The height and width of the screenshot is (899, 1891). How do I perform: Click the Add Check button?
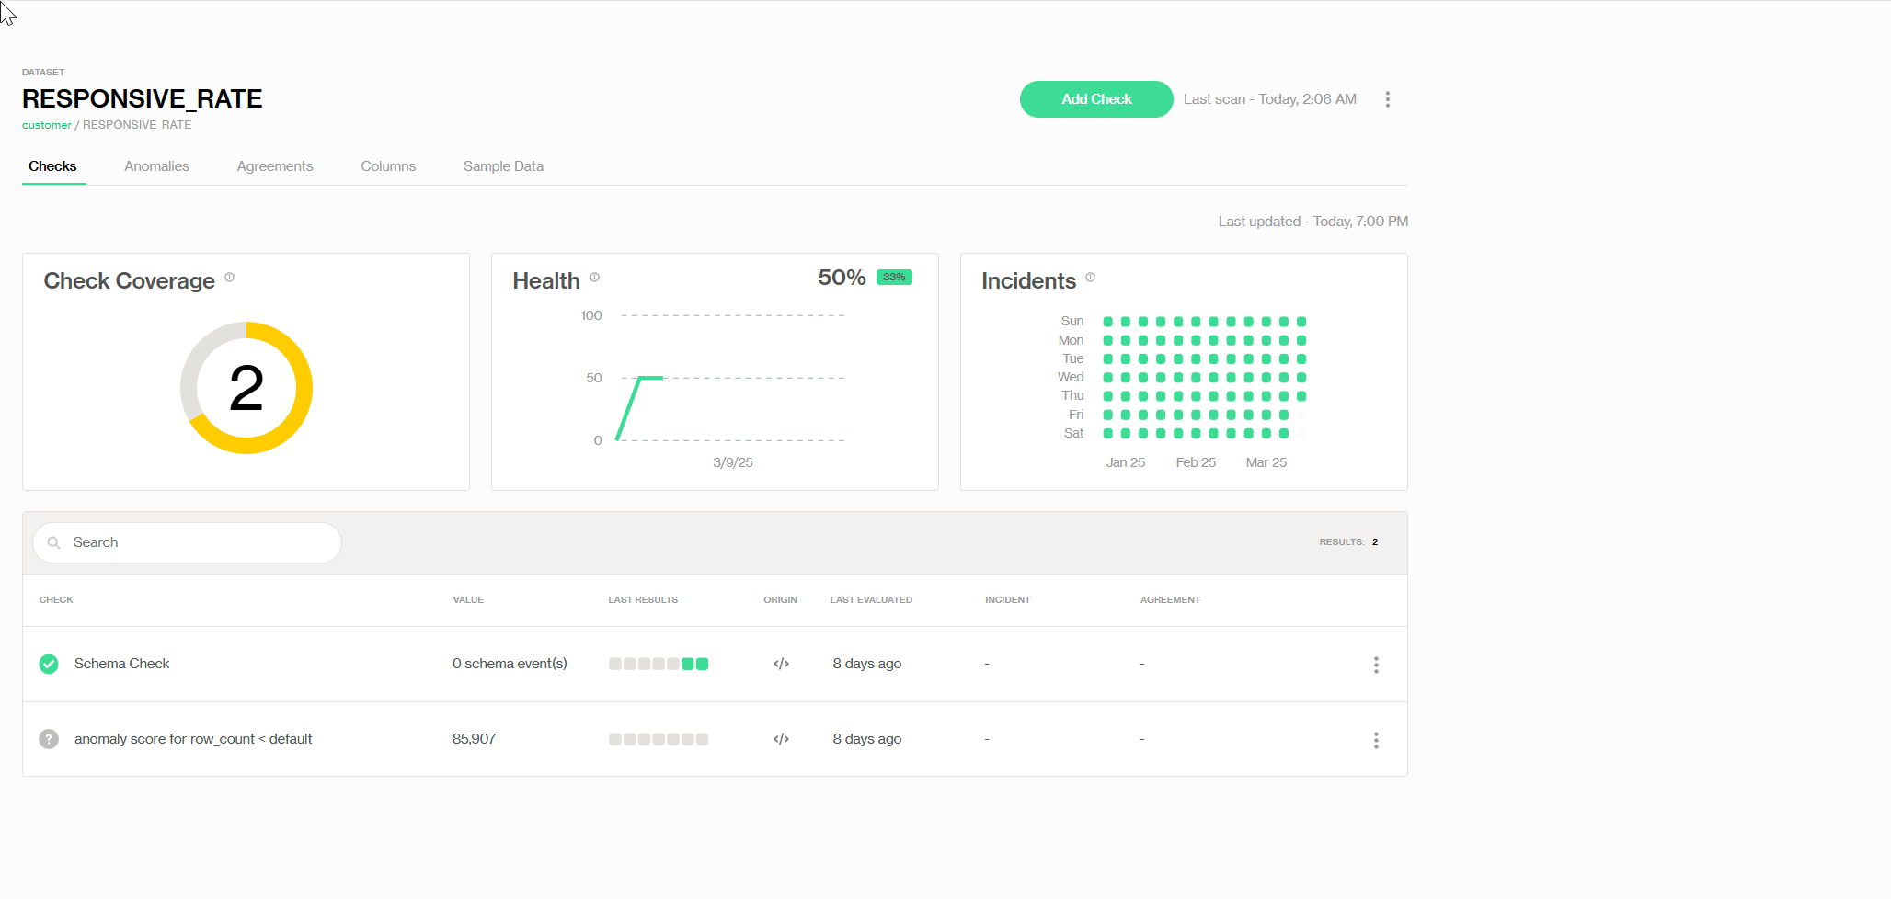[x=1096, y=99]
